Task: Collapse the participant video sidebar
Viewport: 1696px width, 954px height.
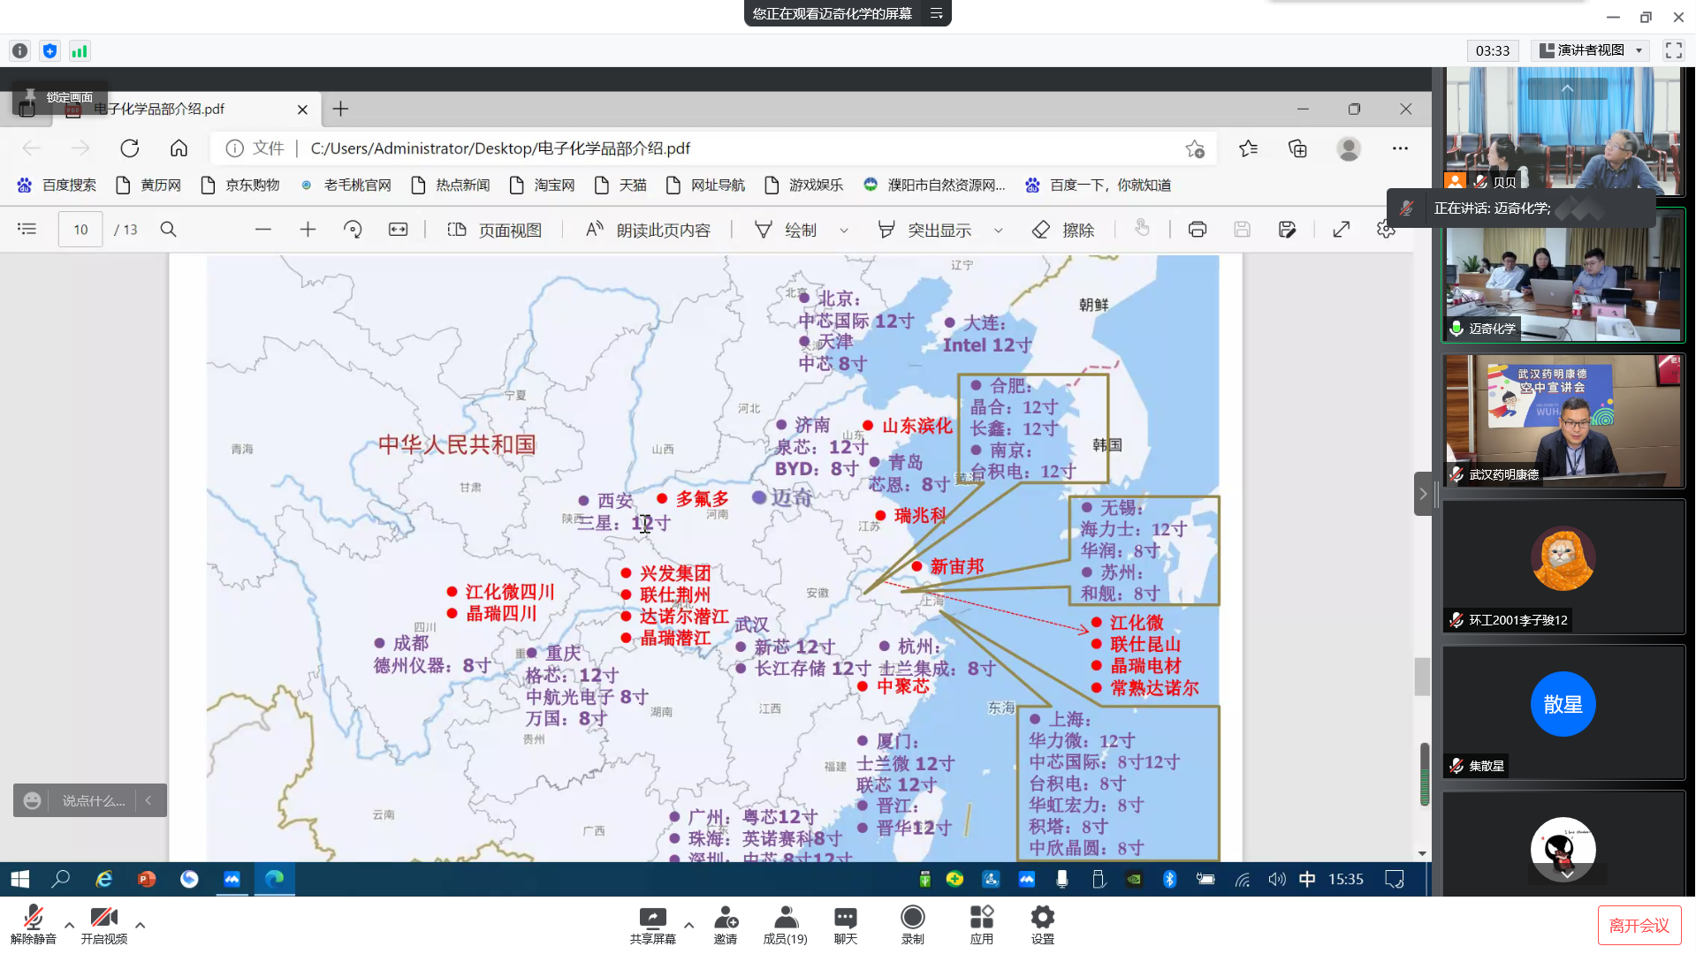Action: click(x=1422, y=494)
